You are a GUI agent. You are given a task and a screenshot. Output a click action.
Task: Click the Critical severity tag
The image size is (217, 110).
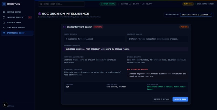click(98, 27)
